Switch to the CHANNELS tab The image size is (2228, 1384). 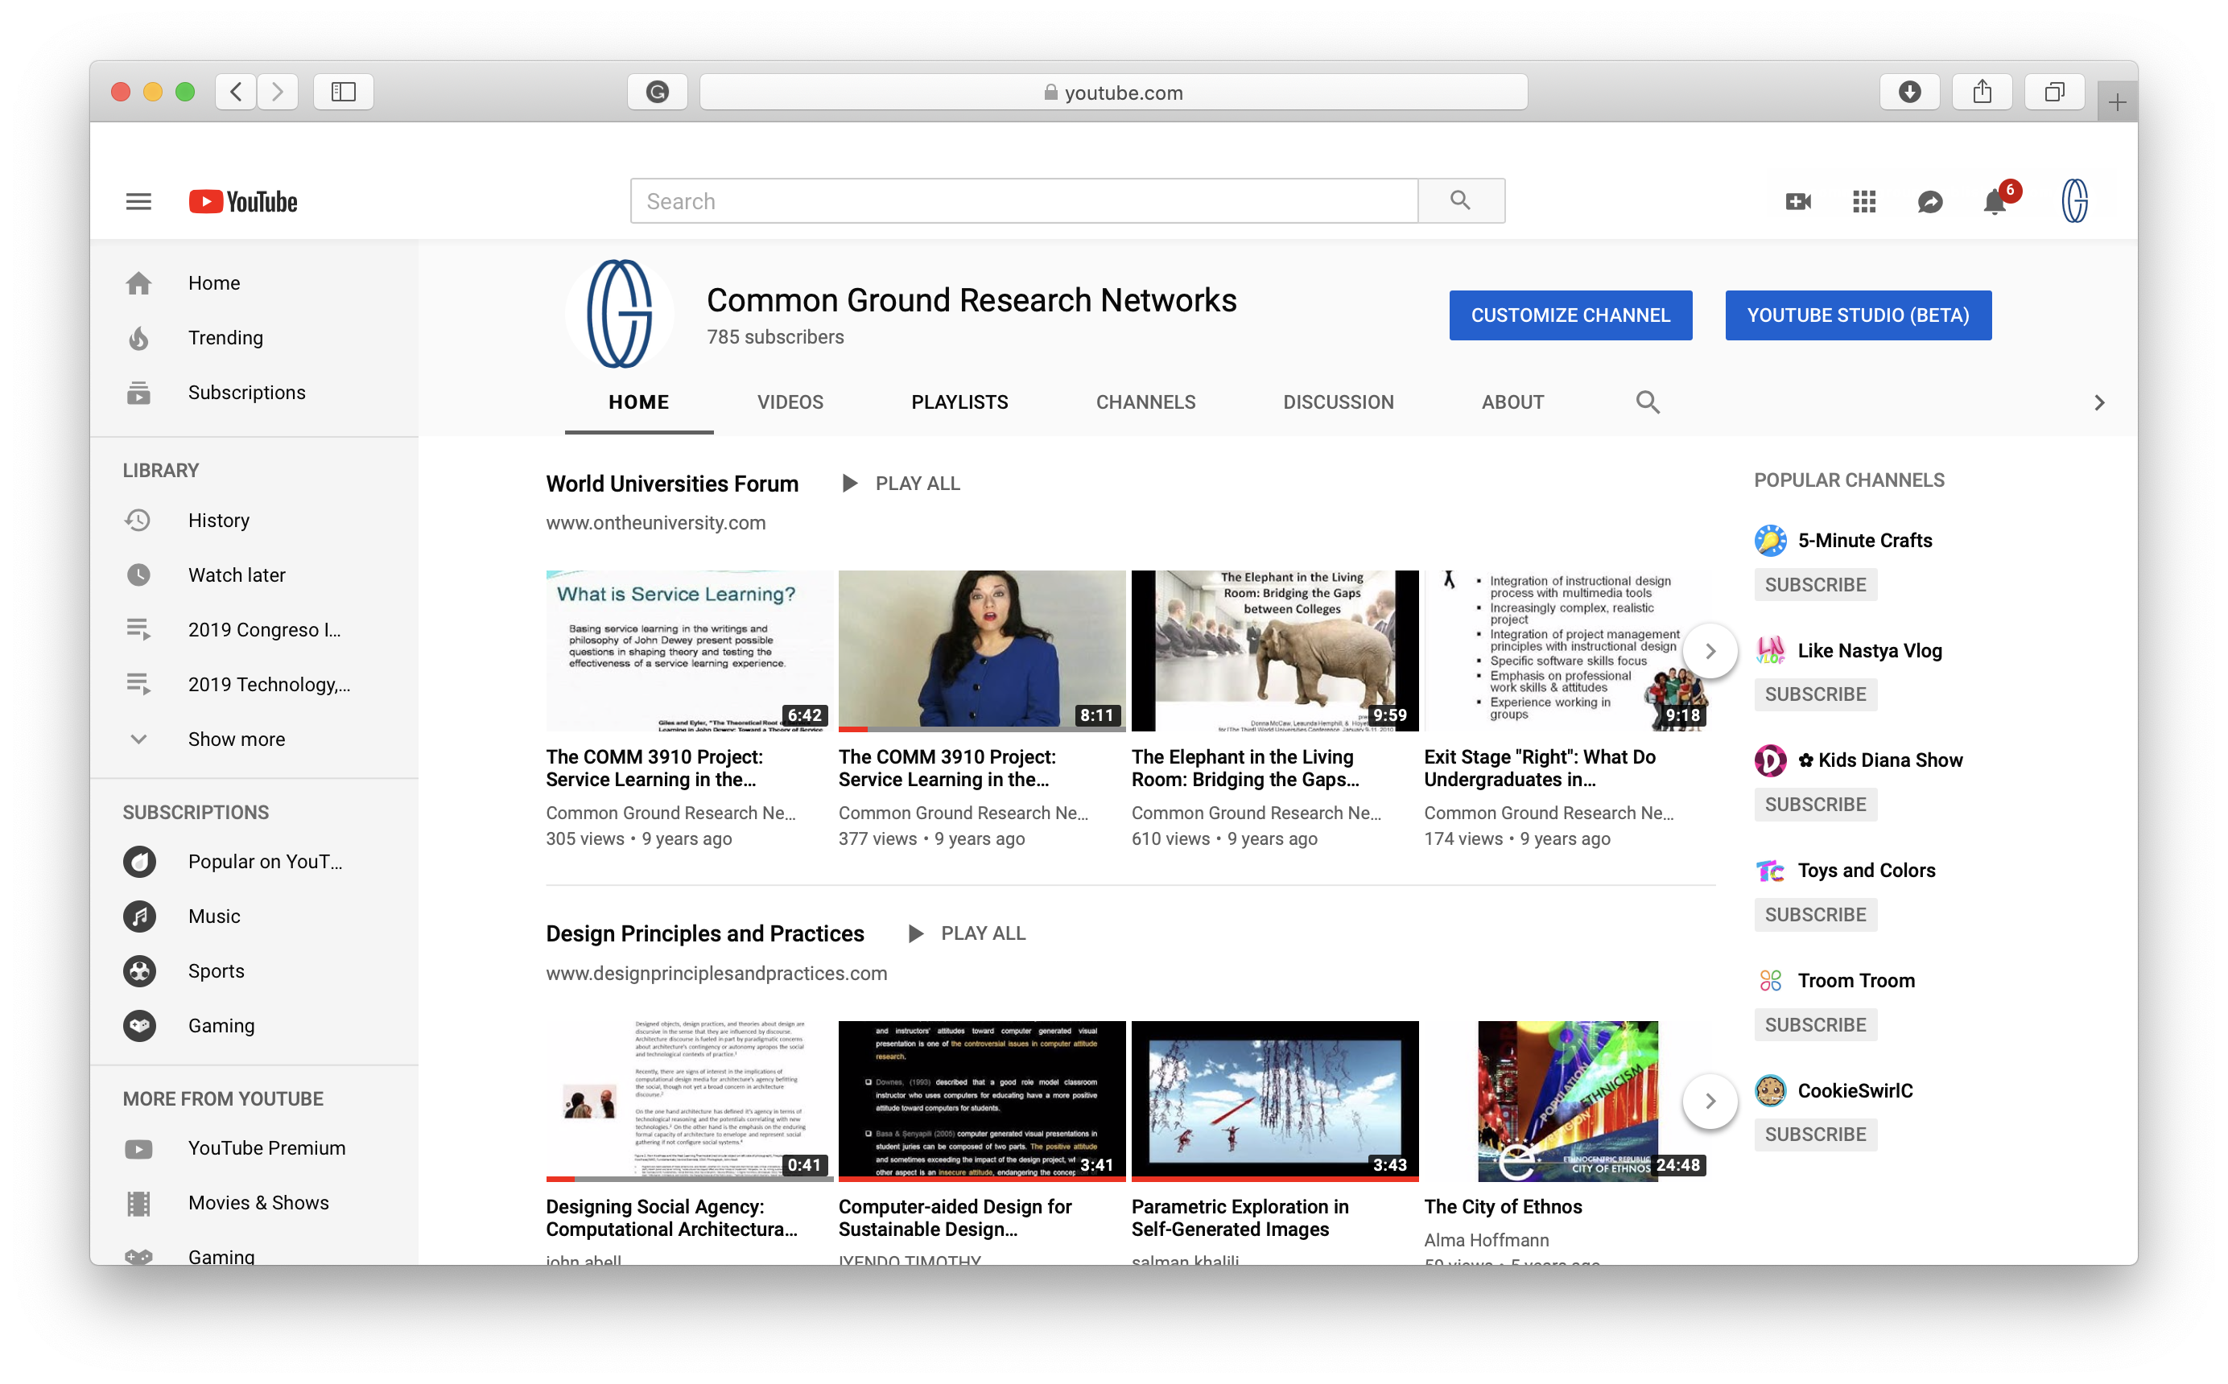coord(1145,402)
